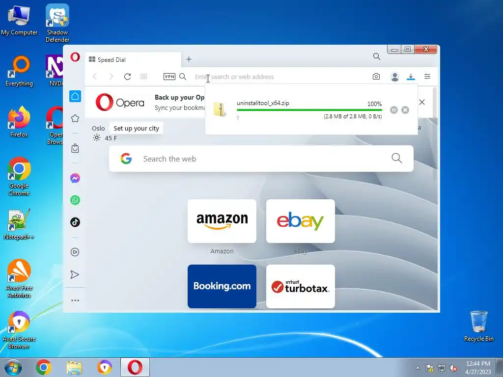
Task: Open the eBay speed dial tile
Action: (x=301, y=221)
